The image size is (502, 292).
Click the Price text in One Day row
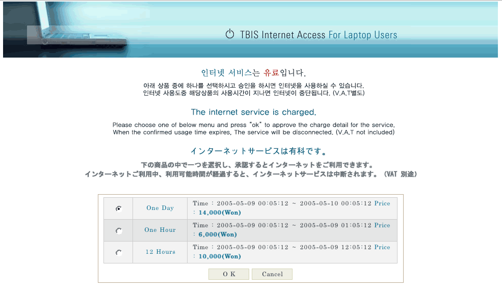click(x=382, y=203)
